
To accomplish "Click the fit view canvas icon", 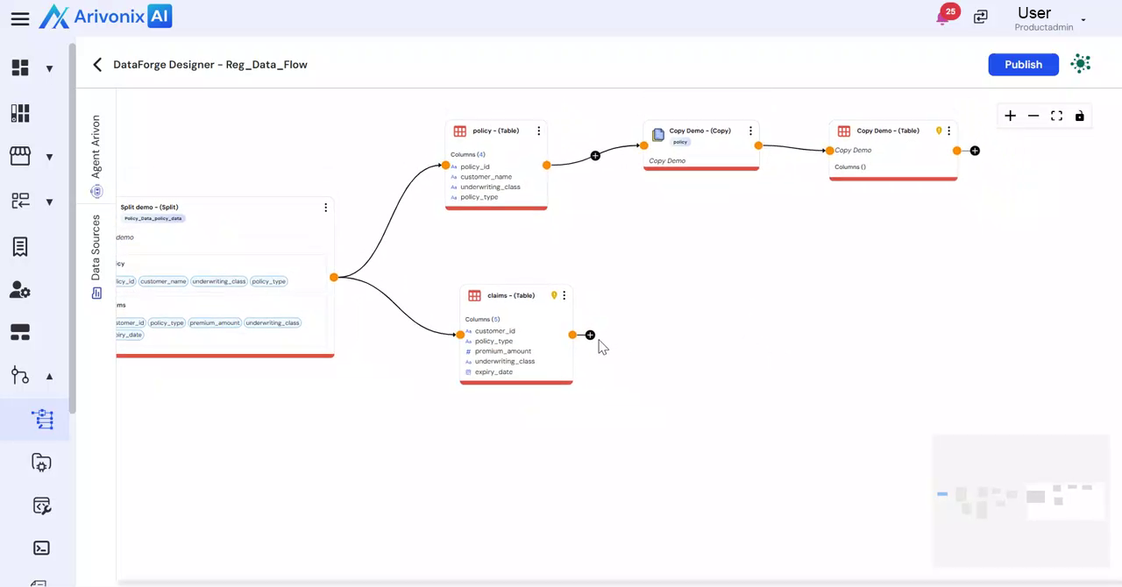I will tap(1056, 116).
